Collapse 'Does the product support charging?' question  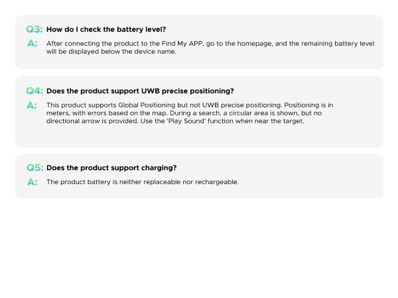tap(111, 168)
